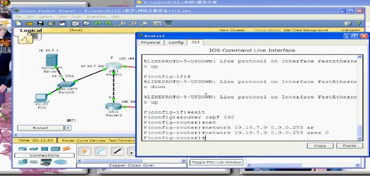The height and width of the screenshot is (176, 370).
Task: Open the custom devices dialog icon
Action: coord(168,23)
